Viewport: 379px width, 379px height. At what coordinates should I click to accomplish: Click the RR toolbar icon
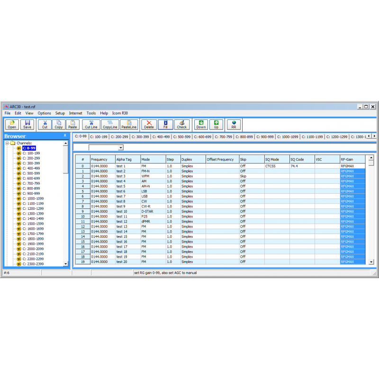(233, 124)
